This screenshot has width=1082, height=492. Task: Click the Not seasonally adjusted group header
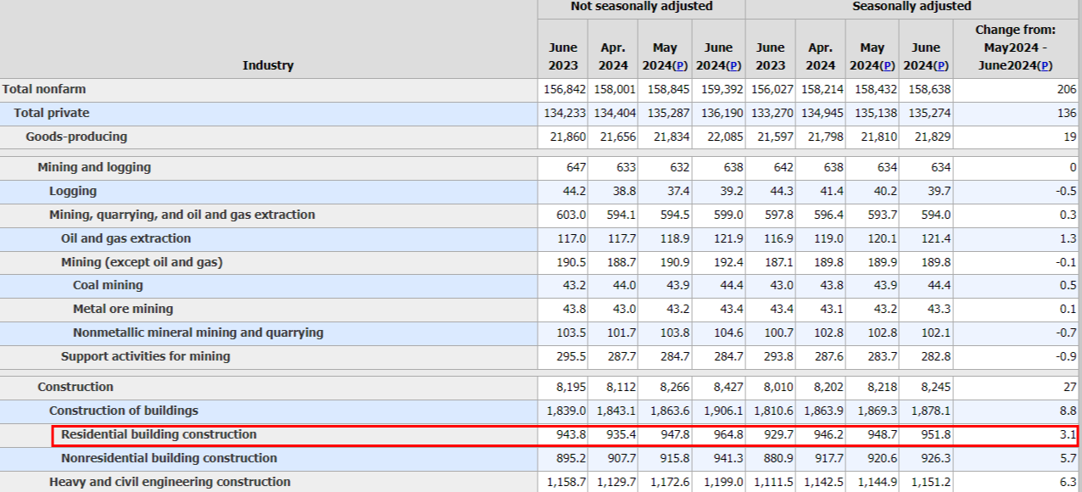click(641, 7)
